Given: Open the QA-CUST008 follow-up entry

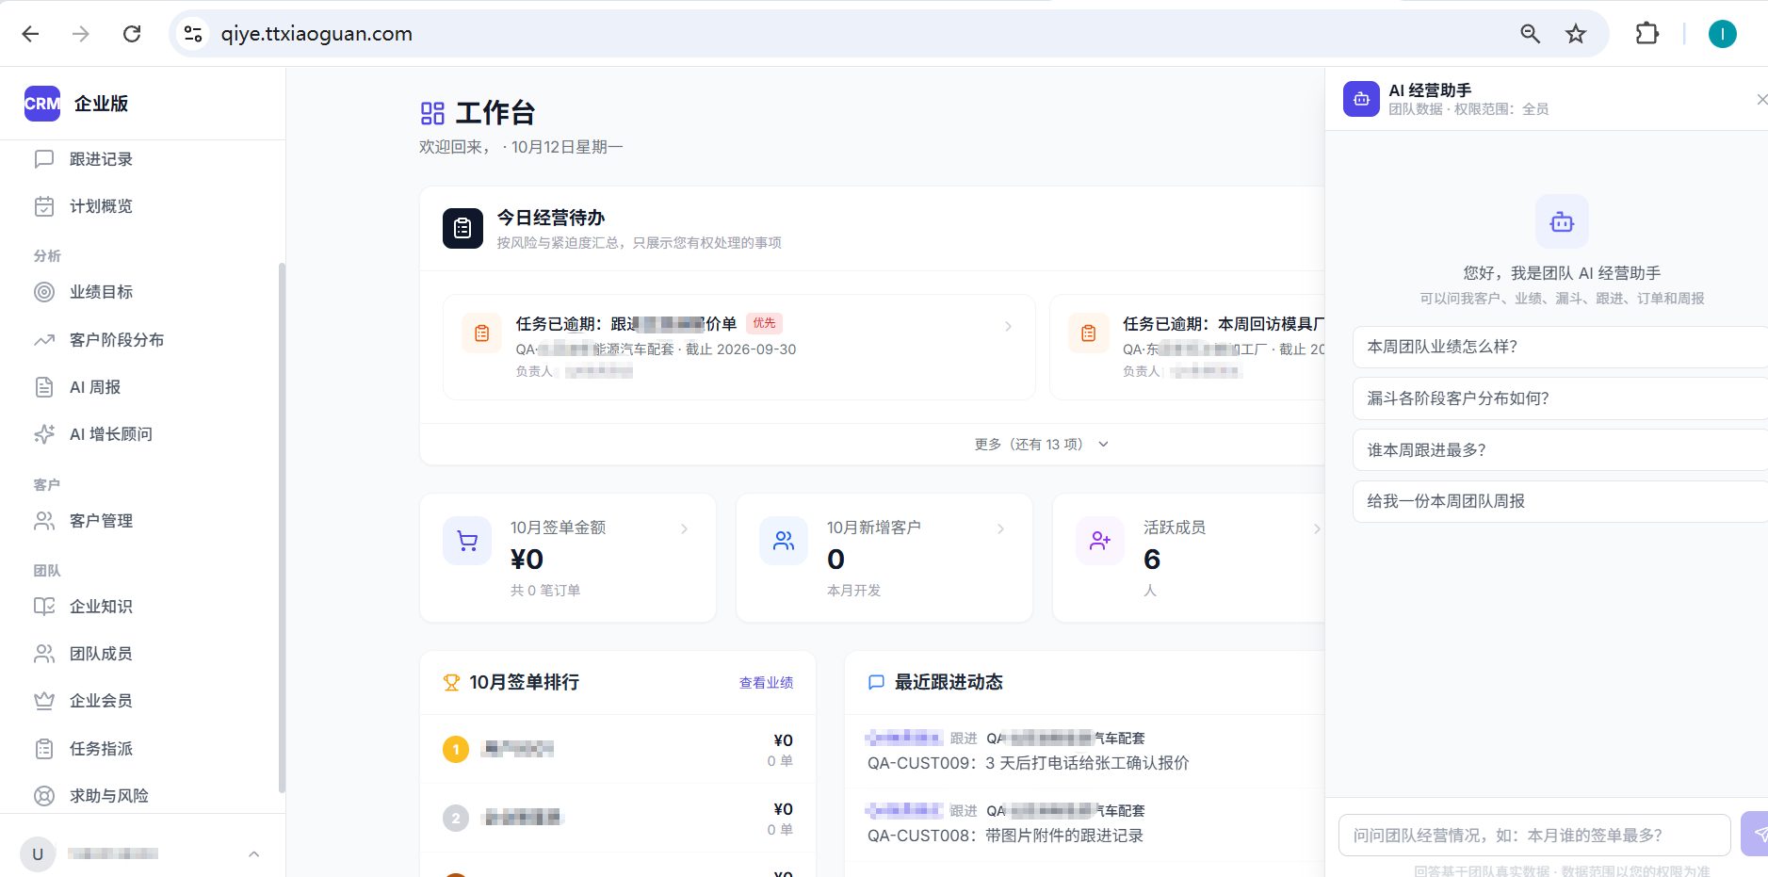Looking at the screenshot, I should click(1083, 823).
